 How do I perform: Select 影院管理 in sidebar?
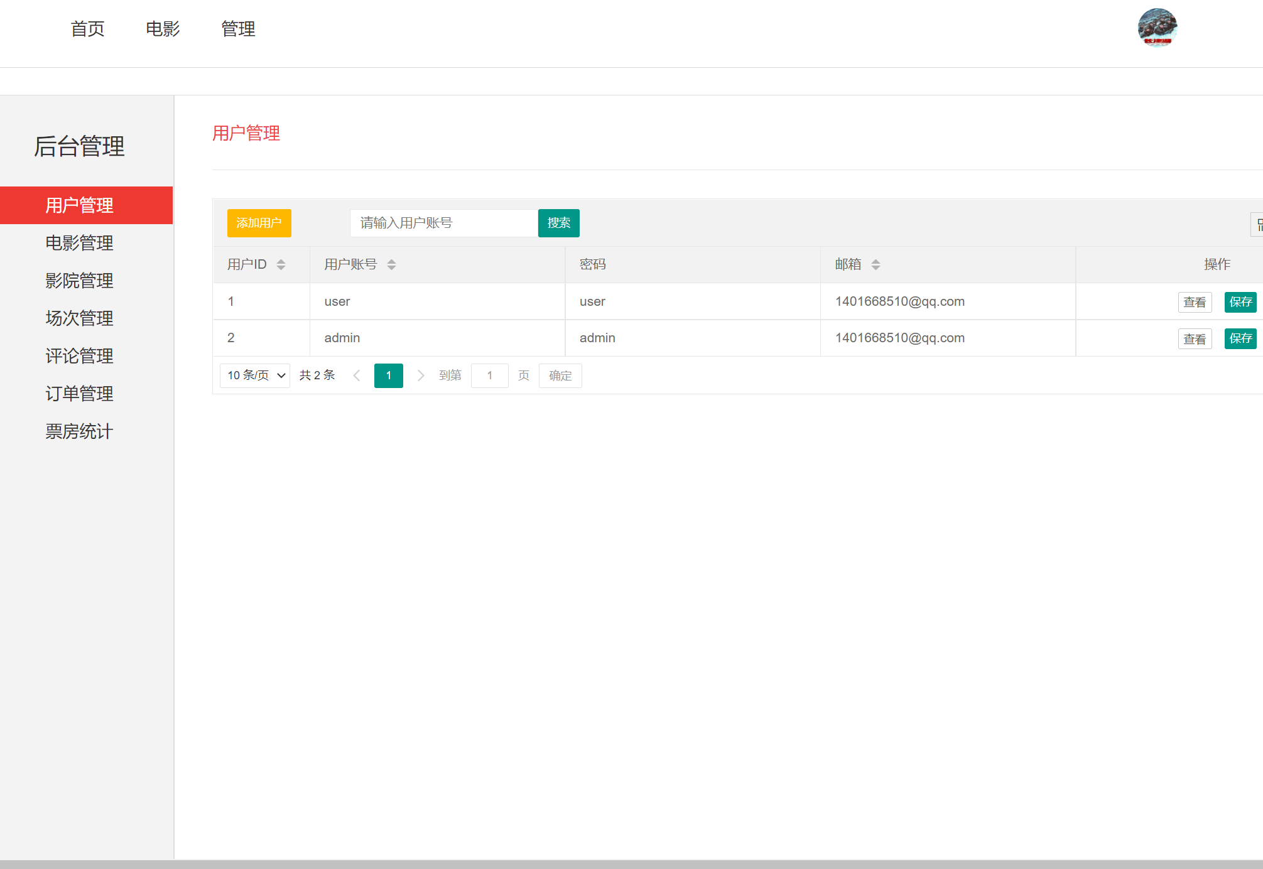tap(79, 281)
